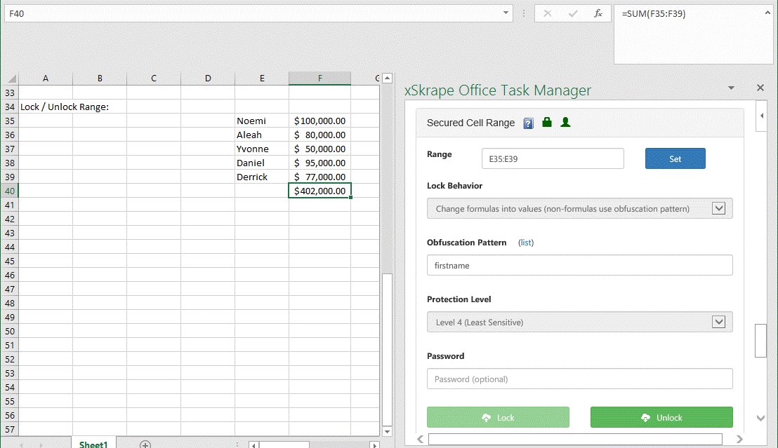Open the task pane options menu arrow
Image resolution: width=778 pixels, height=448 pixels.
point(731,88)
